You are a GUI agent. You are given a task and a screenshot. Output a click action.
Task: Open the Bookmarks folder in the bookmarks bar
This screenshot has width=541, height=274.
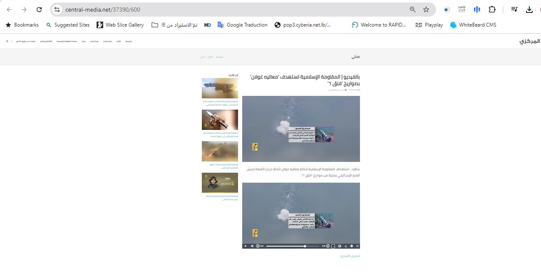(x=22, y=25)
